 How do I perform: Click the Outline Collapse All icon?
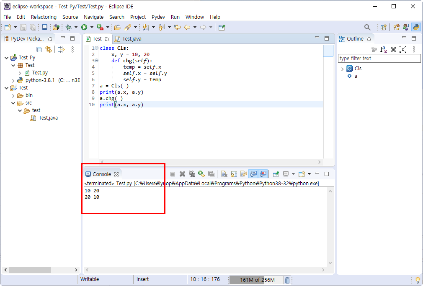pos(394,50)
